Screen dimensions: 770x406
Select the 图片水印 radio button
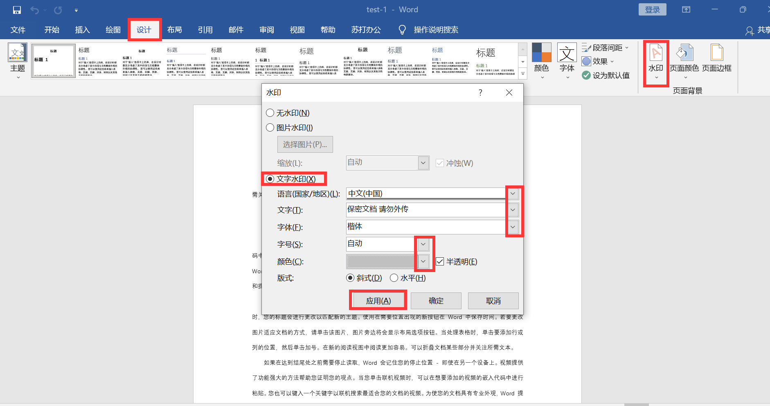[x=270, y=127]
